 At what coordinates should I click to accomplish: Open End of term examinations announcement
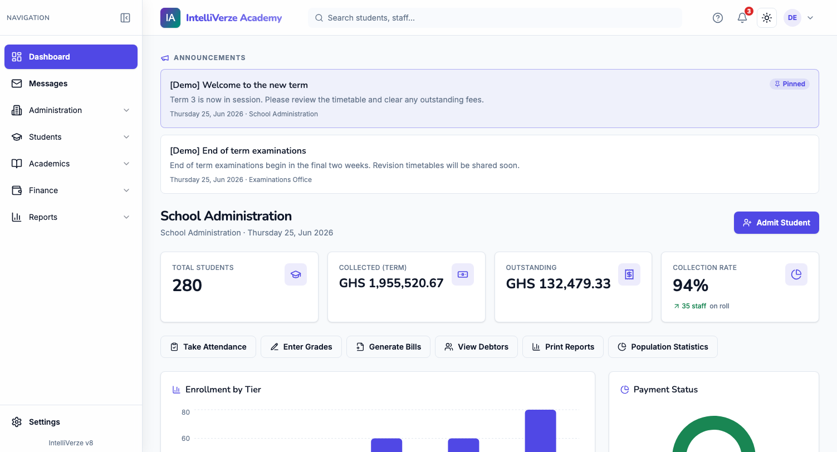(490, 164)
